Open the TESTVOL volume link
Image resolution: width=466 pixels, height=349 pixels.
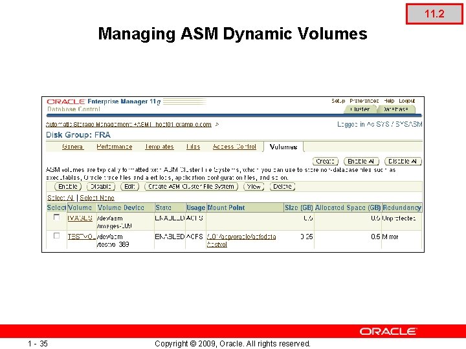[81, 237]
